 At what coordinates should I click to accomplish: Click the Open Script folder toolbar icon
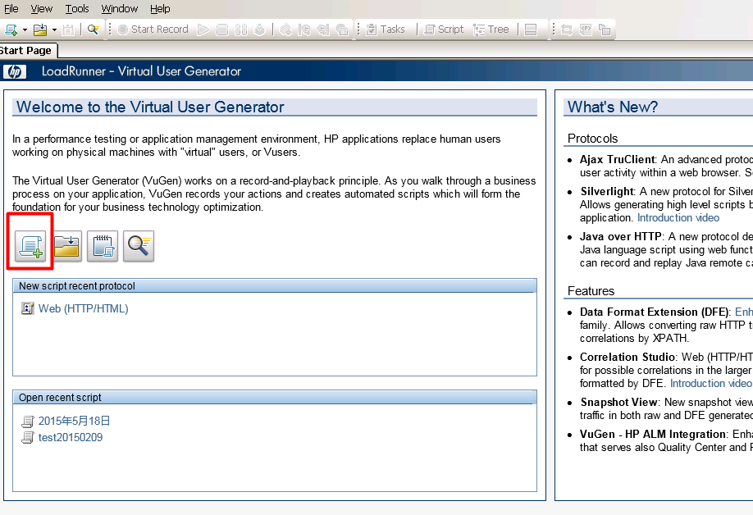click(x=40, y=30)
